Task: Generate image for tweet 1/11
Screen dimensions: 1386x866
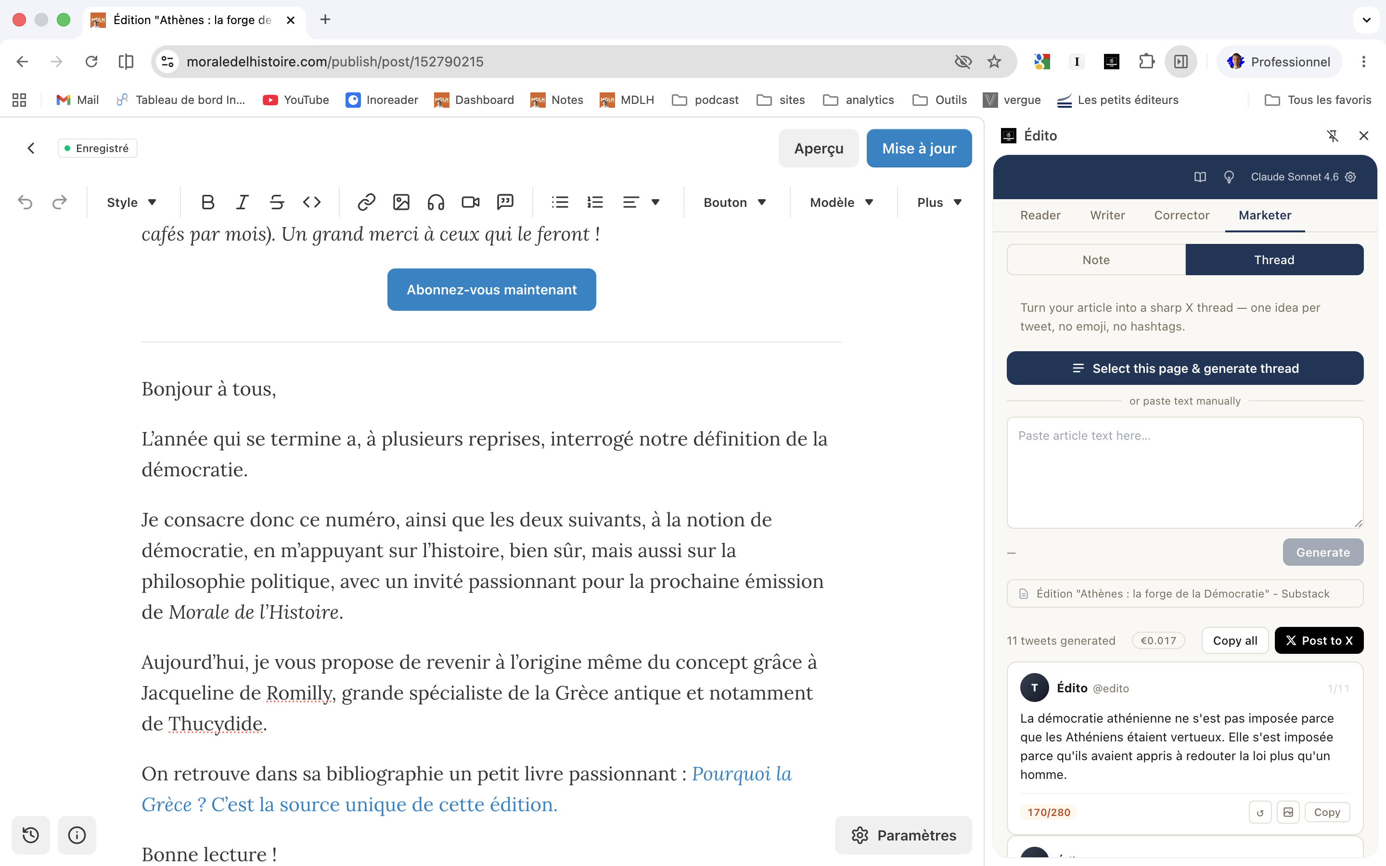Action: 1288,812
